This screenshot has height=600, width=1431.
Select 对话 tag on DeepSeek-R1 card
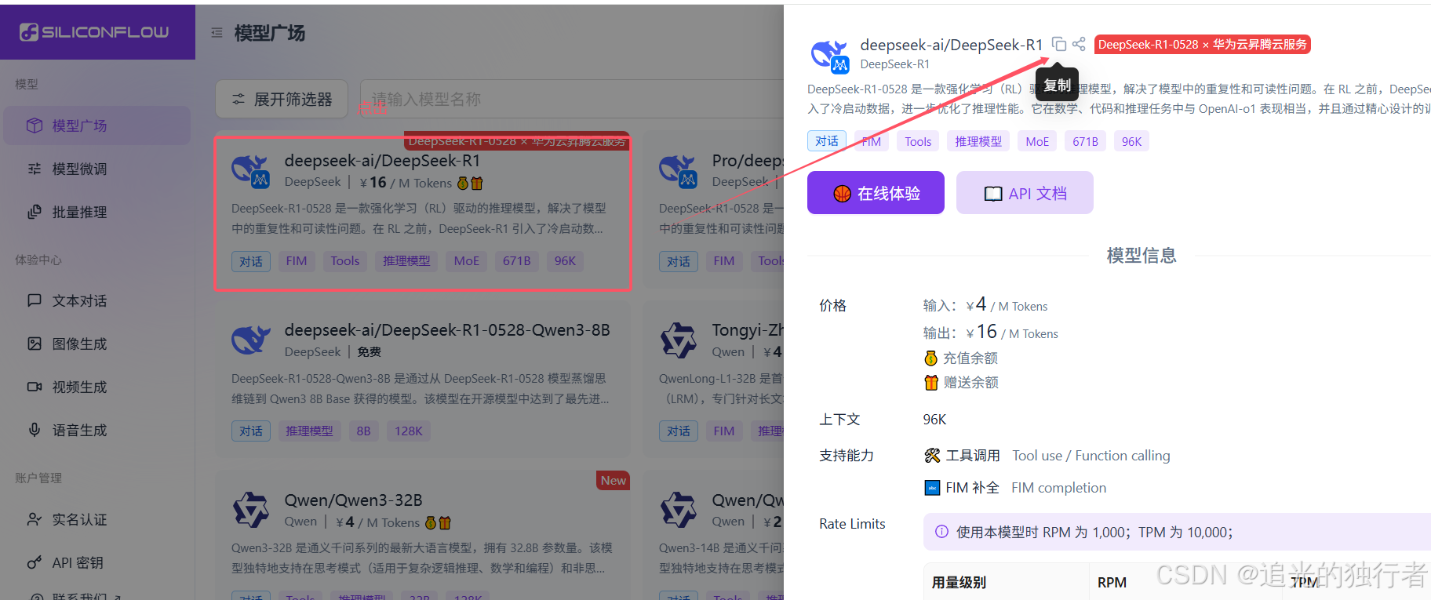coord(251,261)
